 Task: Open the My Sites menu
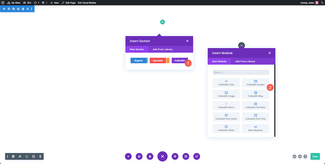(14, 3)
